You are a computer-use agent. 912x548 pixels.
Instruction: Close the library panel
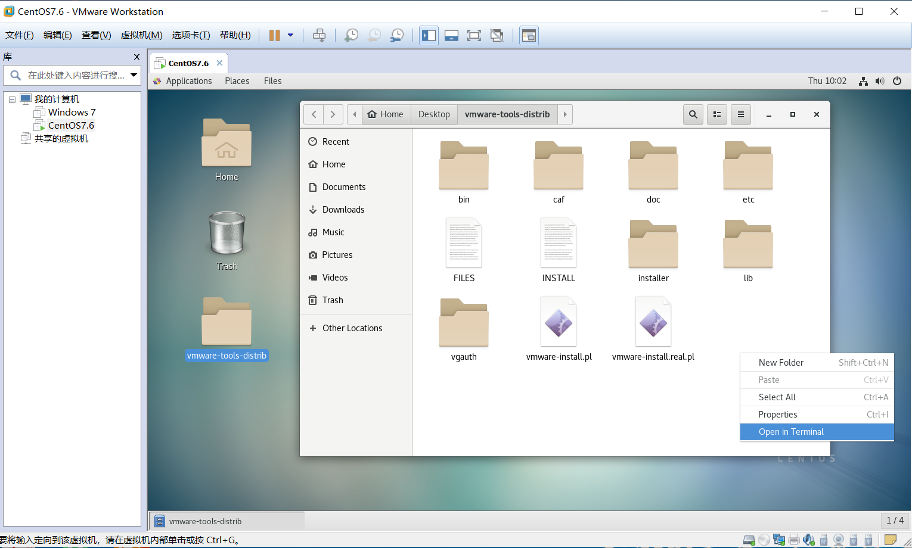(137, 57)
